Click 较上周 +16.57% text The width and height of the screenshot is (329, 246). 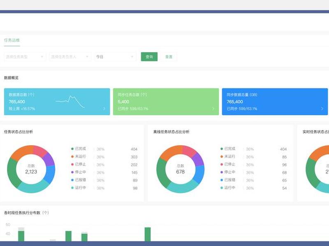click(22, 109)
